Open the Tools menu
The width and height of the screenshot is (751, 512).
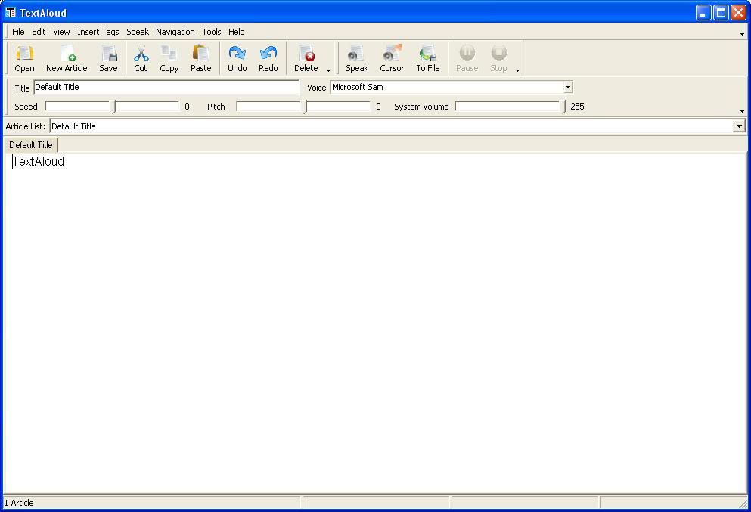[212, 32]
